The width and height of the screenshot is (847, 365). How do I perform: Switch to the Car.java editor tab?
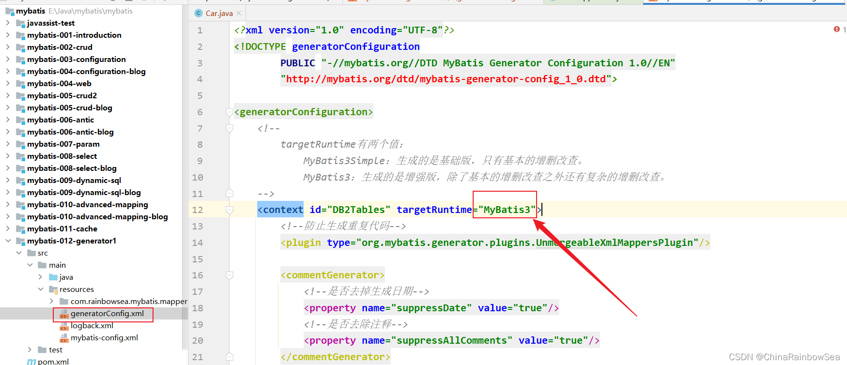(219, 14)
